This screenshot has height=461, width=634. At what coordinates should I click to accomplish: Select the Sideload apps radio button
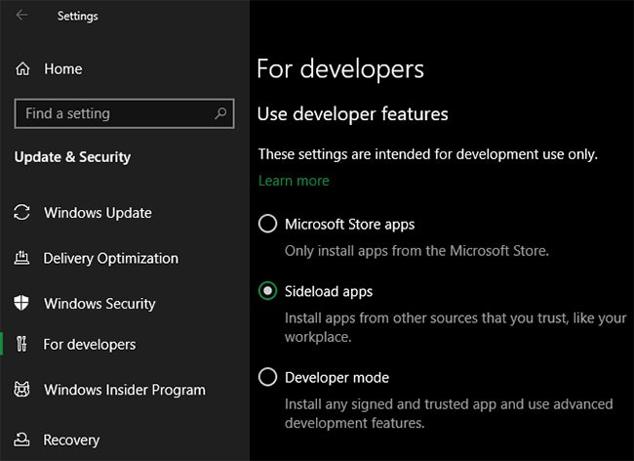pos(267,291)
